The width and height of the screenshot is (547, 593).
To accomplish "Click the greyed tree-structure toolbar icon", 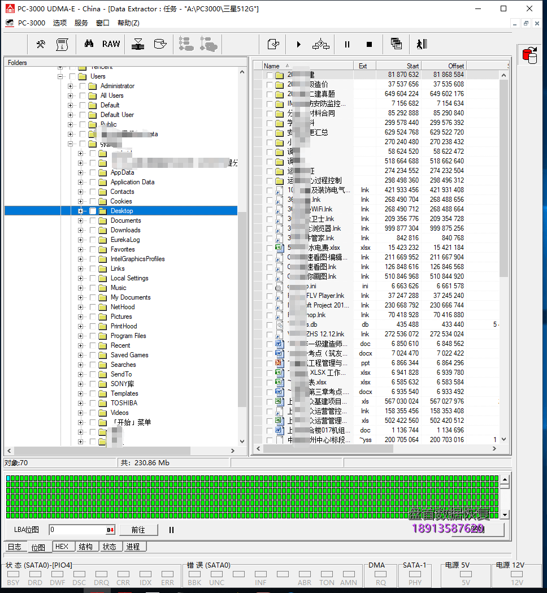I will 186,44.
